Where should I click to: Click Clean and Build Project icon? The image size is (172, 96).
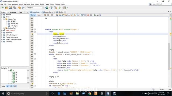point(56,8)
